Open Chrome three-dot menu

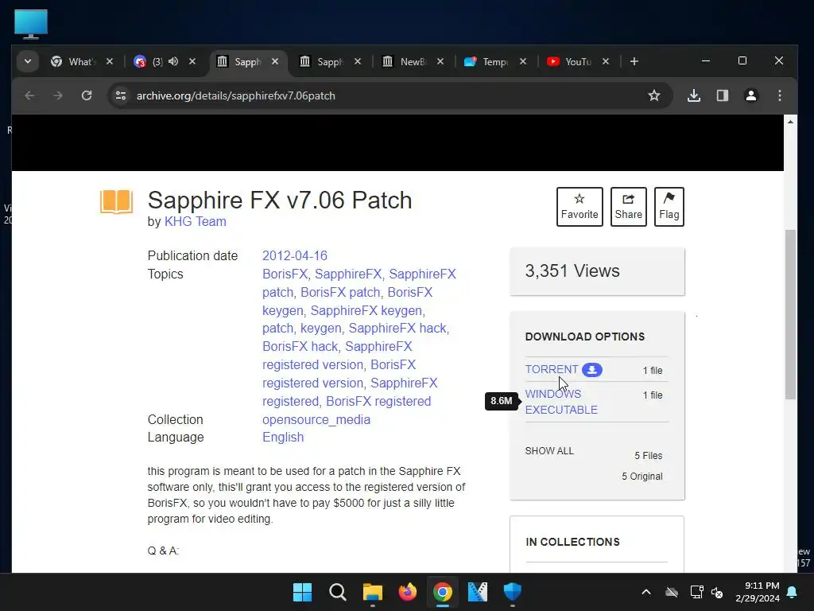(779, 95)
